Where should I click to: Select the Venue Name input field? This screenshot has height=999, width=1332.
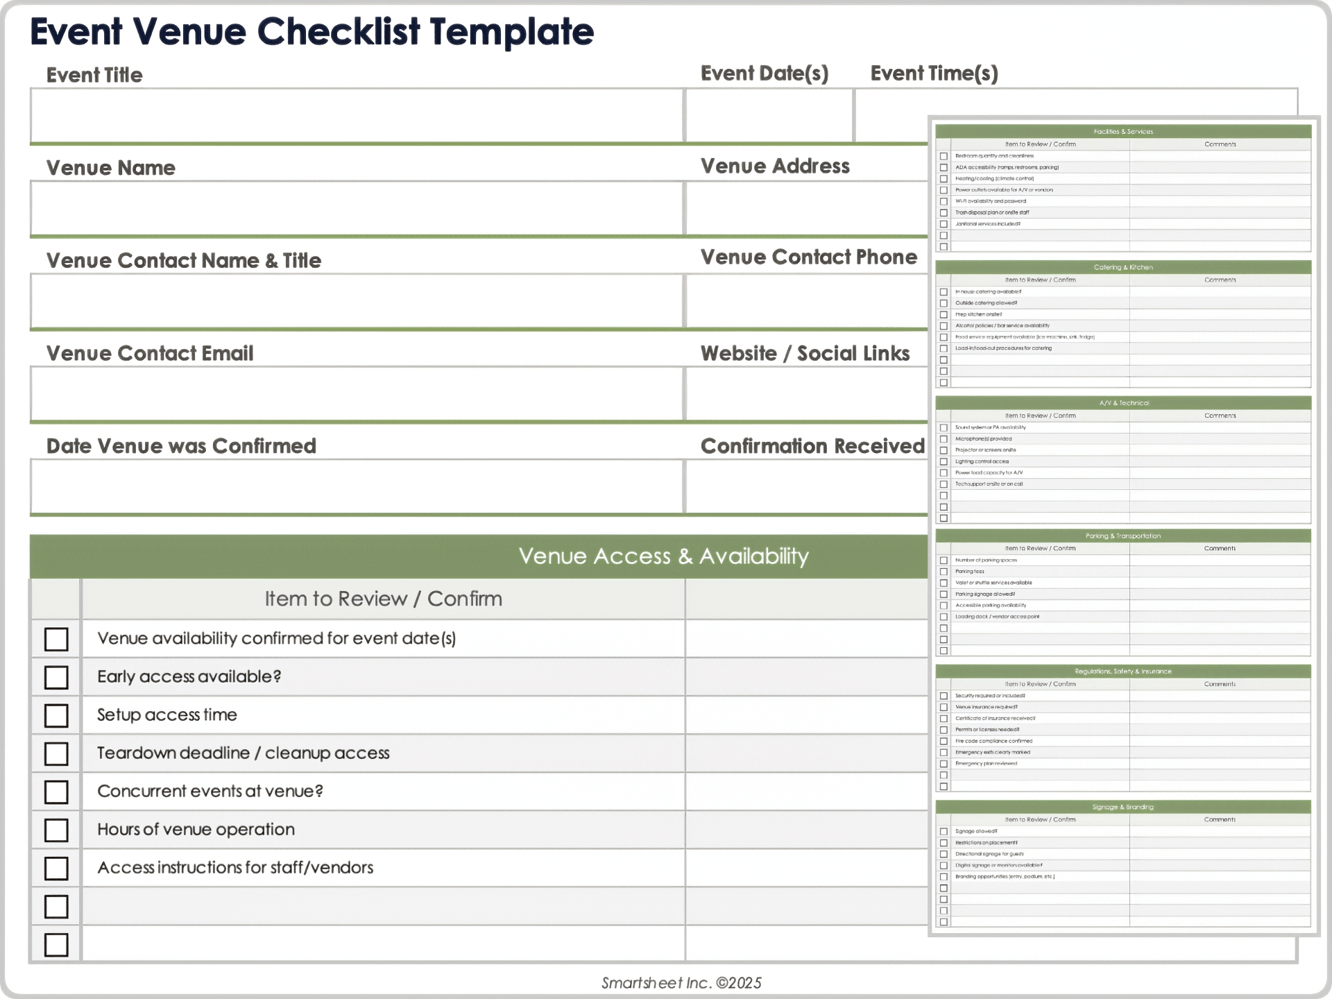[357, 208]
